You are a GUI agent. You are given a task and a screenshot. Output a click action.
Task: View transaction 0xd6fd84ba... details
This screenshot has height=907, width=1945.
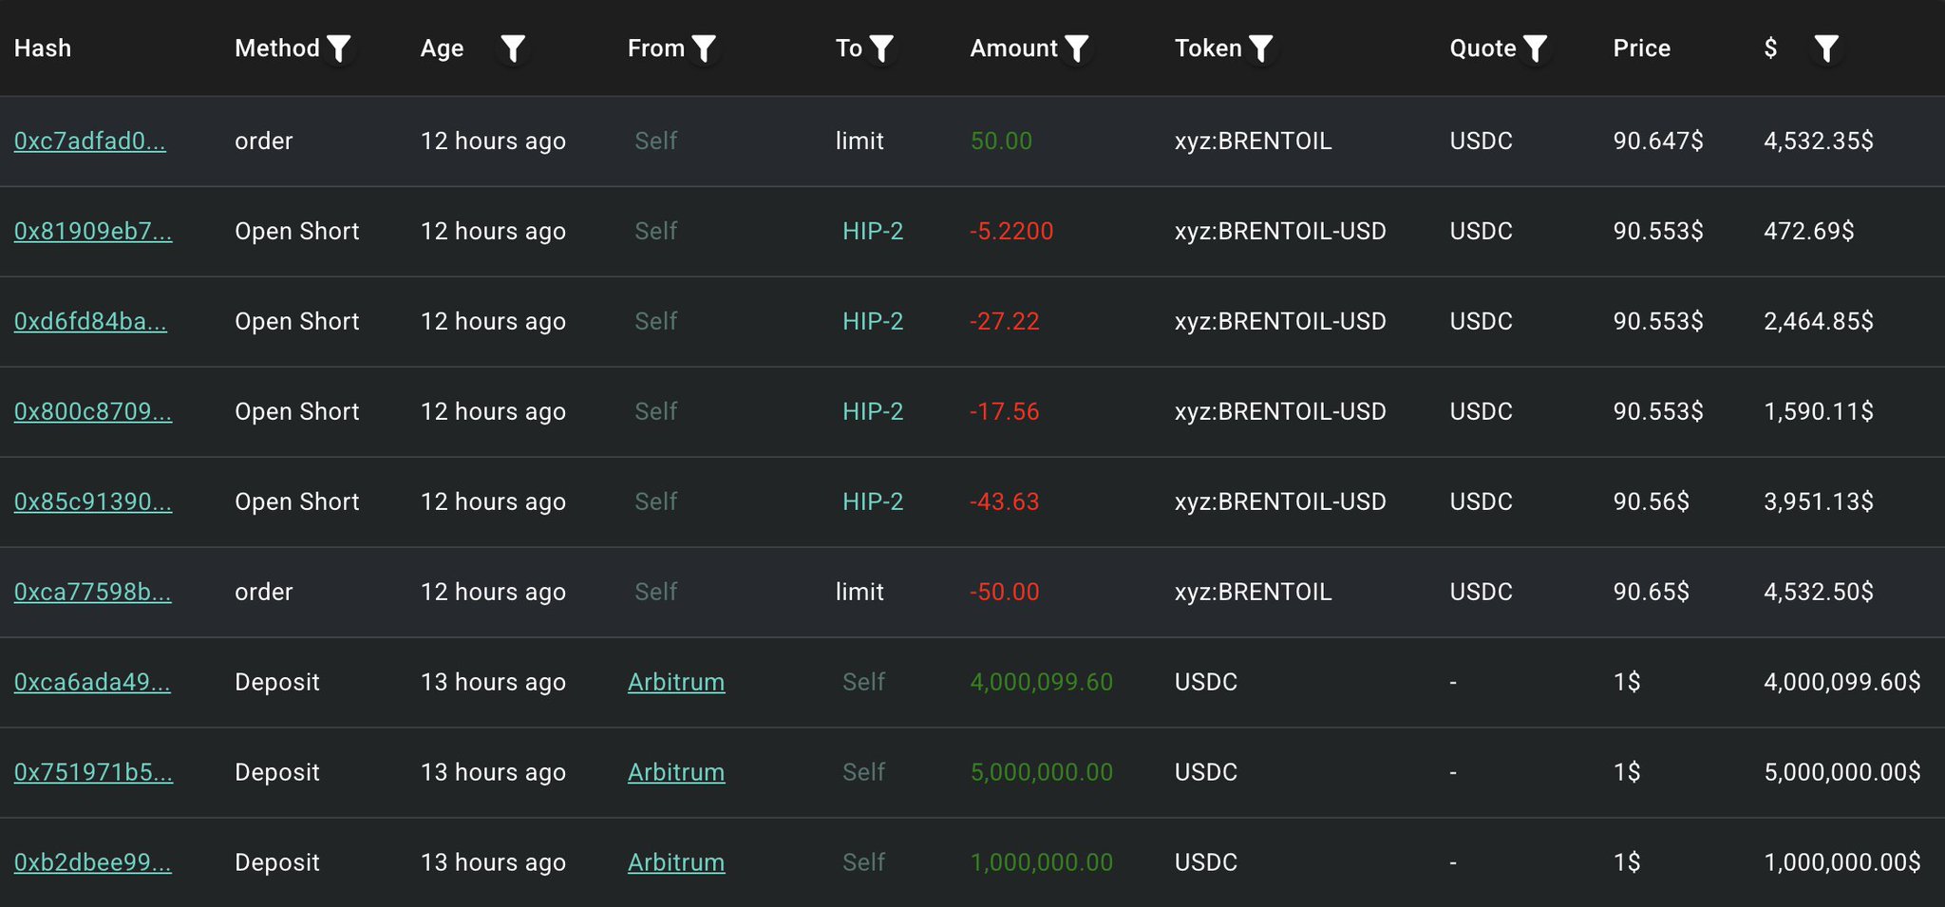90,321
